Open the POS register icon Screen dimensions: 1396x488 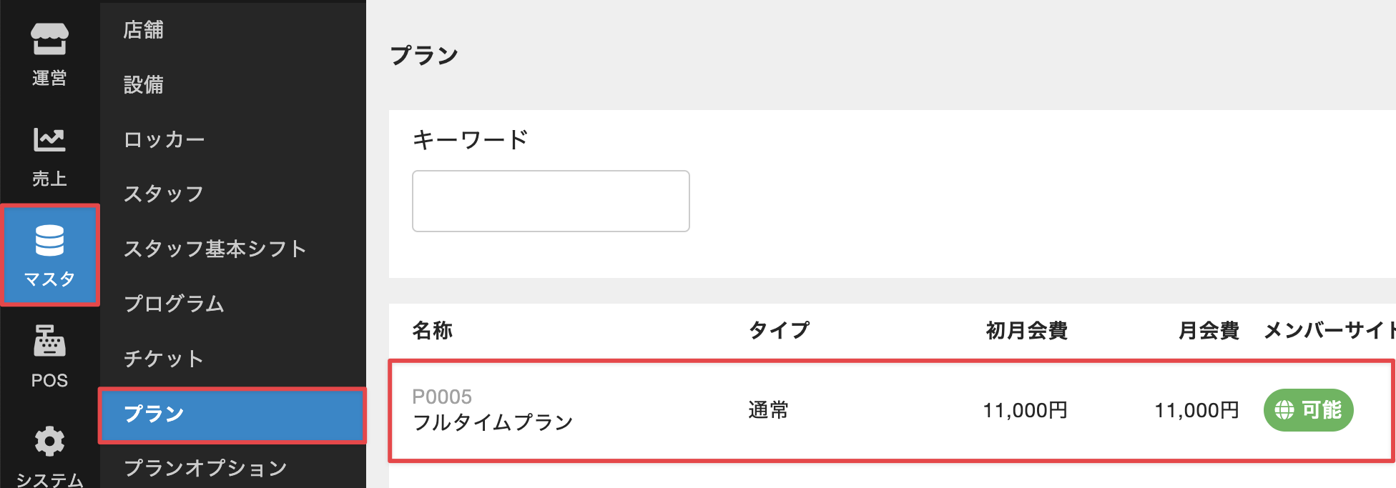(x=49, y=341)
